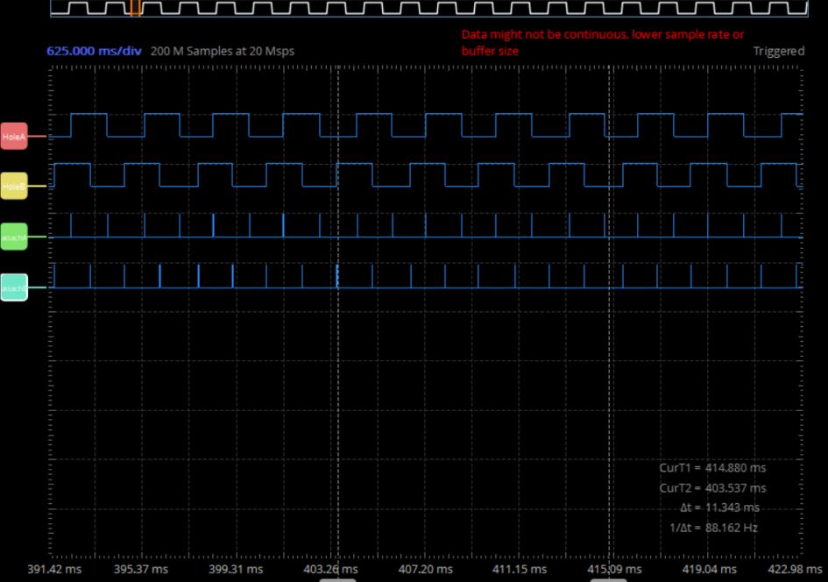828x582 pixels.
Task: Click the Δt = 11.343 ms measurement
Action: (x=719, y=507)
